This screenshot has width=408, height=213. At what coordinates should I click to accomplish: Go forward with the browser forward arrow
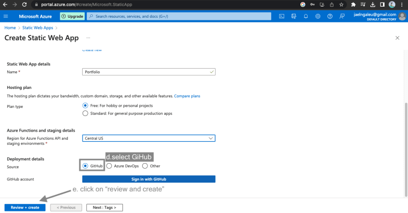15,5
